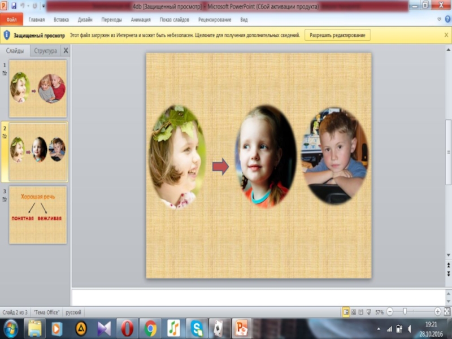Viewport: 452px width, 339px height.
Task: Switch to the Структура pane tab
Action: (x=45, y=51)
